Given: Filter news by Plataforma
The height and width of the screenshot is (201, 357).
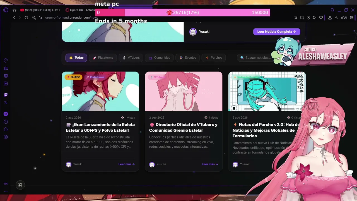Looking at the screenshot, I should point(103,58).
